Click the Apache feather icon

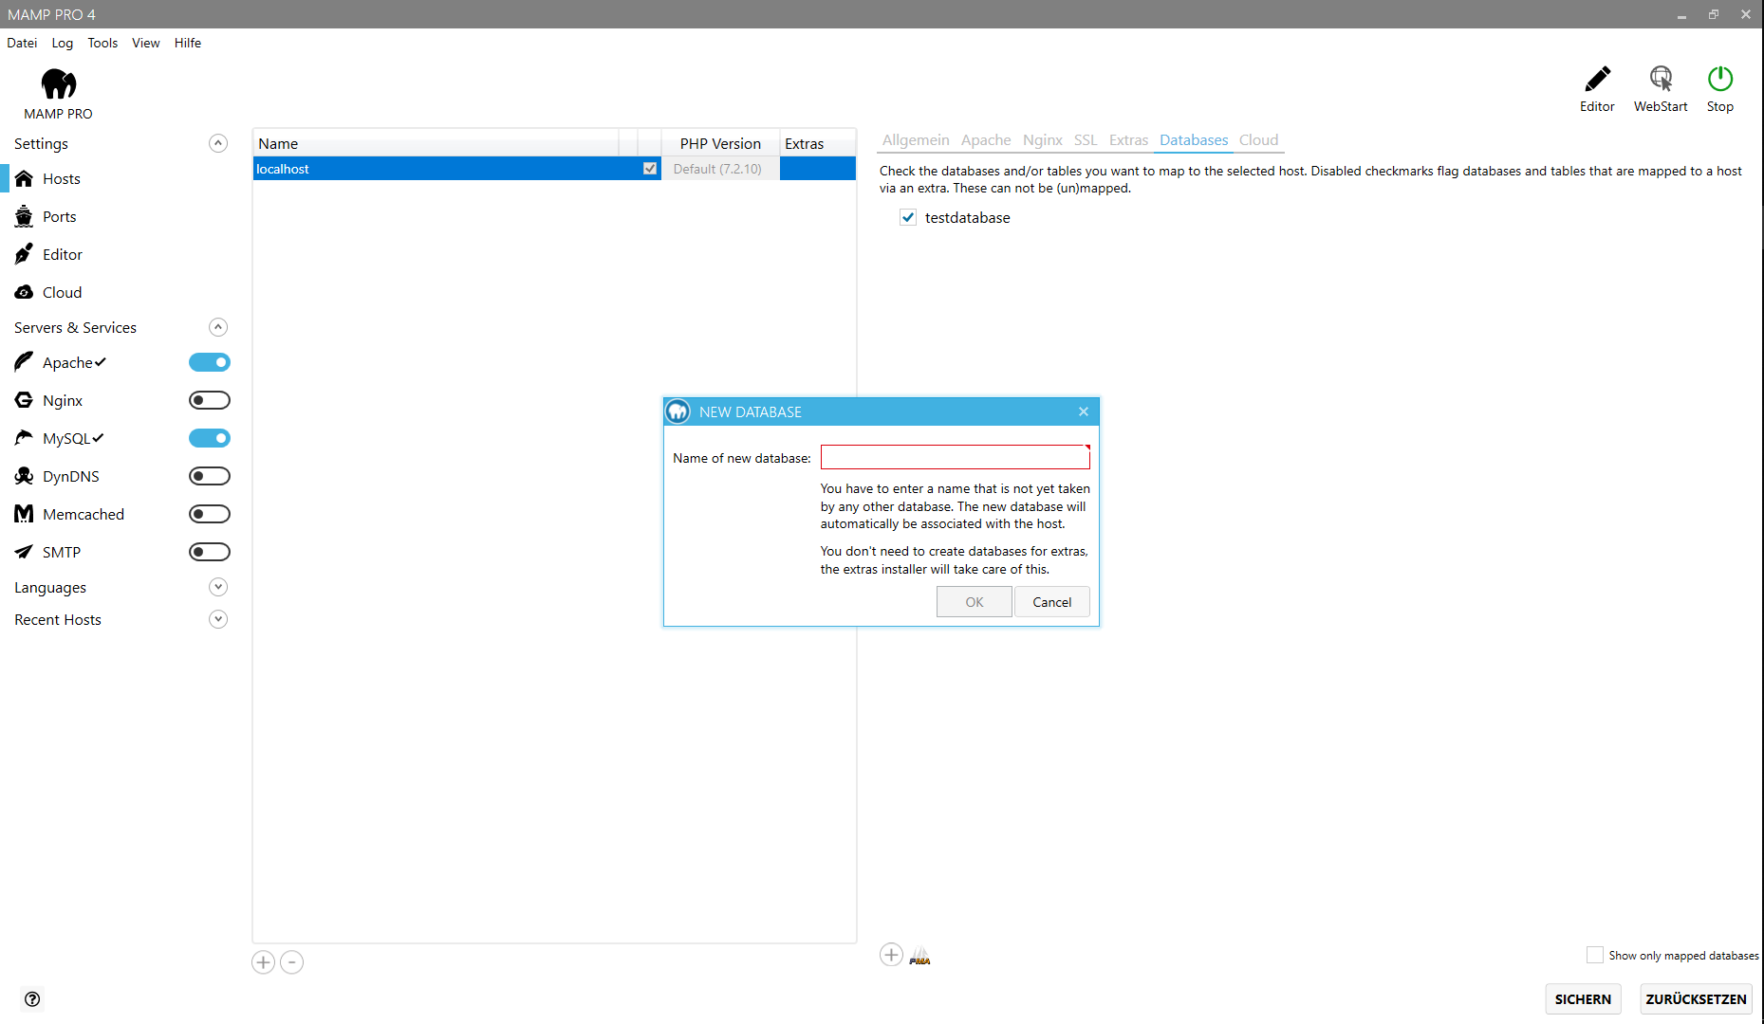coord(24,362)
